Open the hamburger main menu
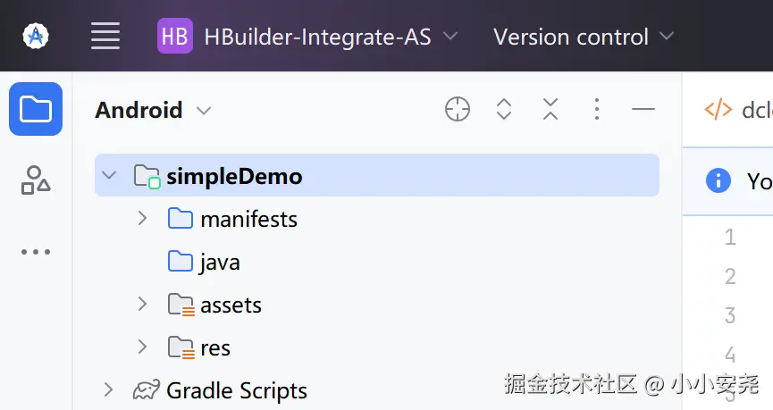 pos(105,37)
